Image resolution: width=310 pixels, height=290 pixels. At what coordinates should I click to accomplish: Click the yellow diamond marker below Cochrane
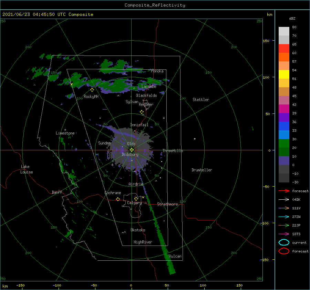pos(118,199)
